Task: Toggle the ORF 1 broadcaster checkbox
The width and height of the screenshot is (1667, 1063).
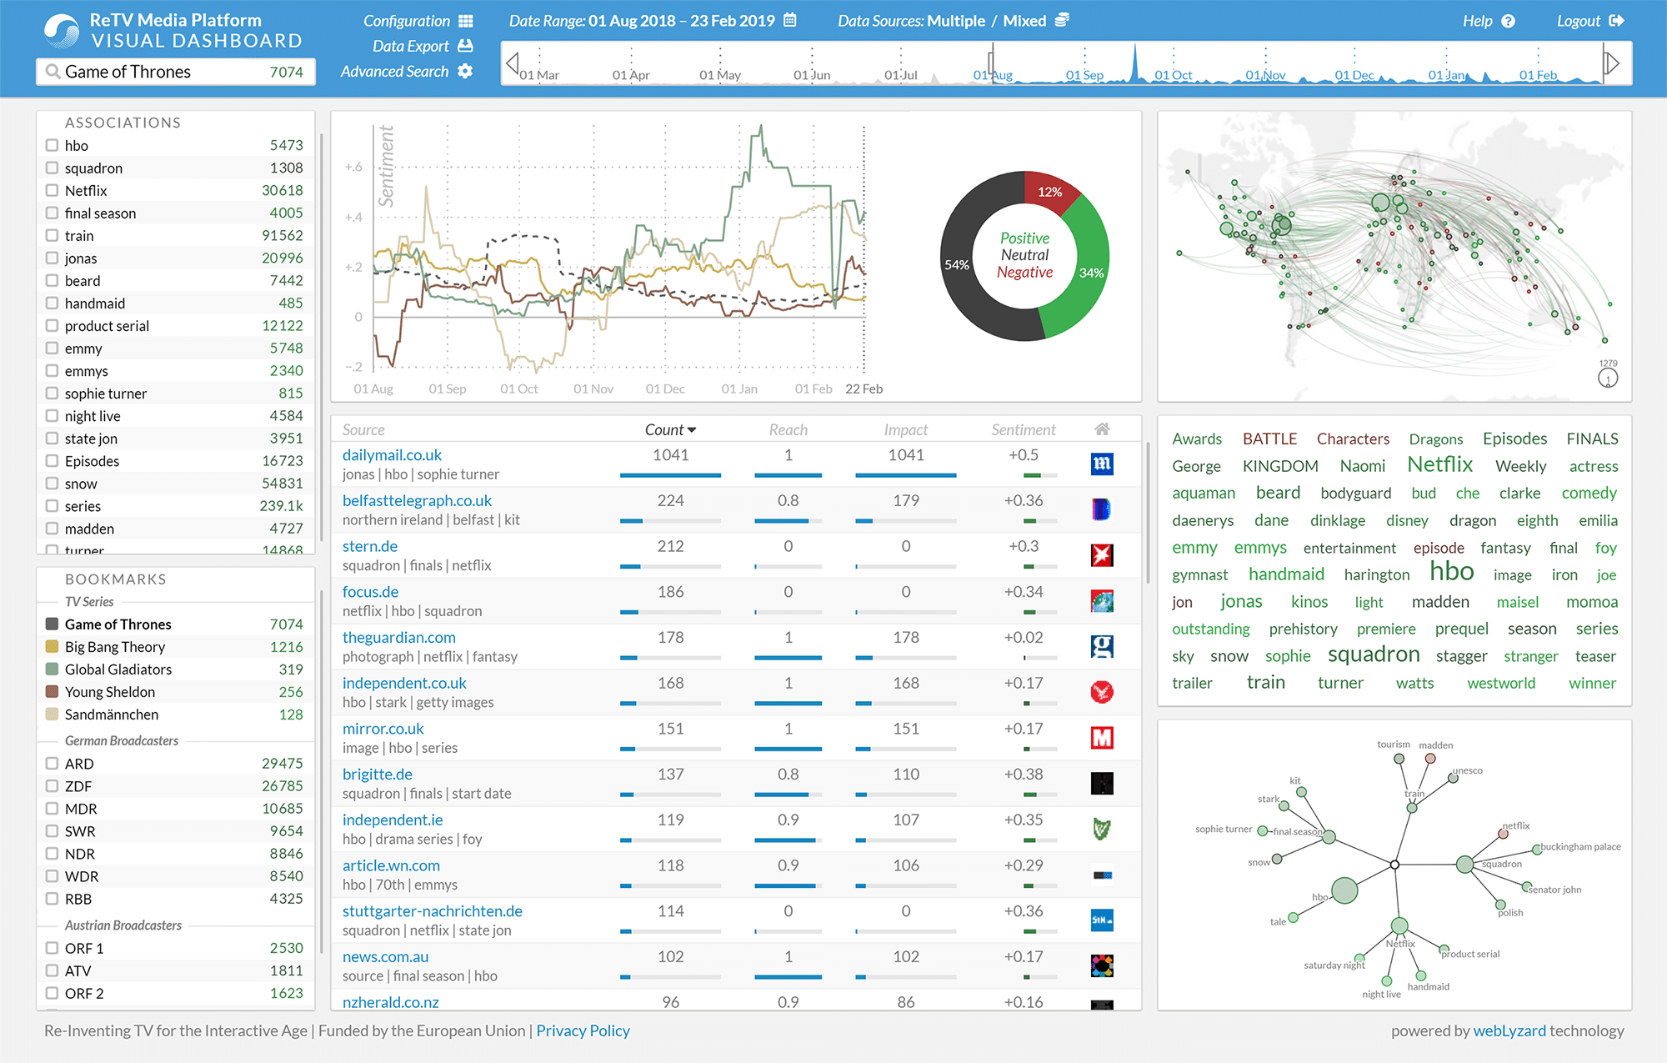Action: (52, 948)
